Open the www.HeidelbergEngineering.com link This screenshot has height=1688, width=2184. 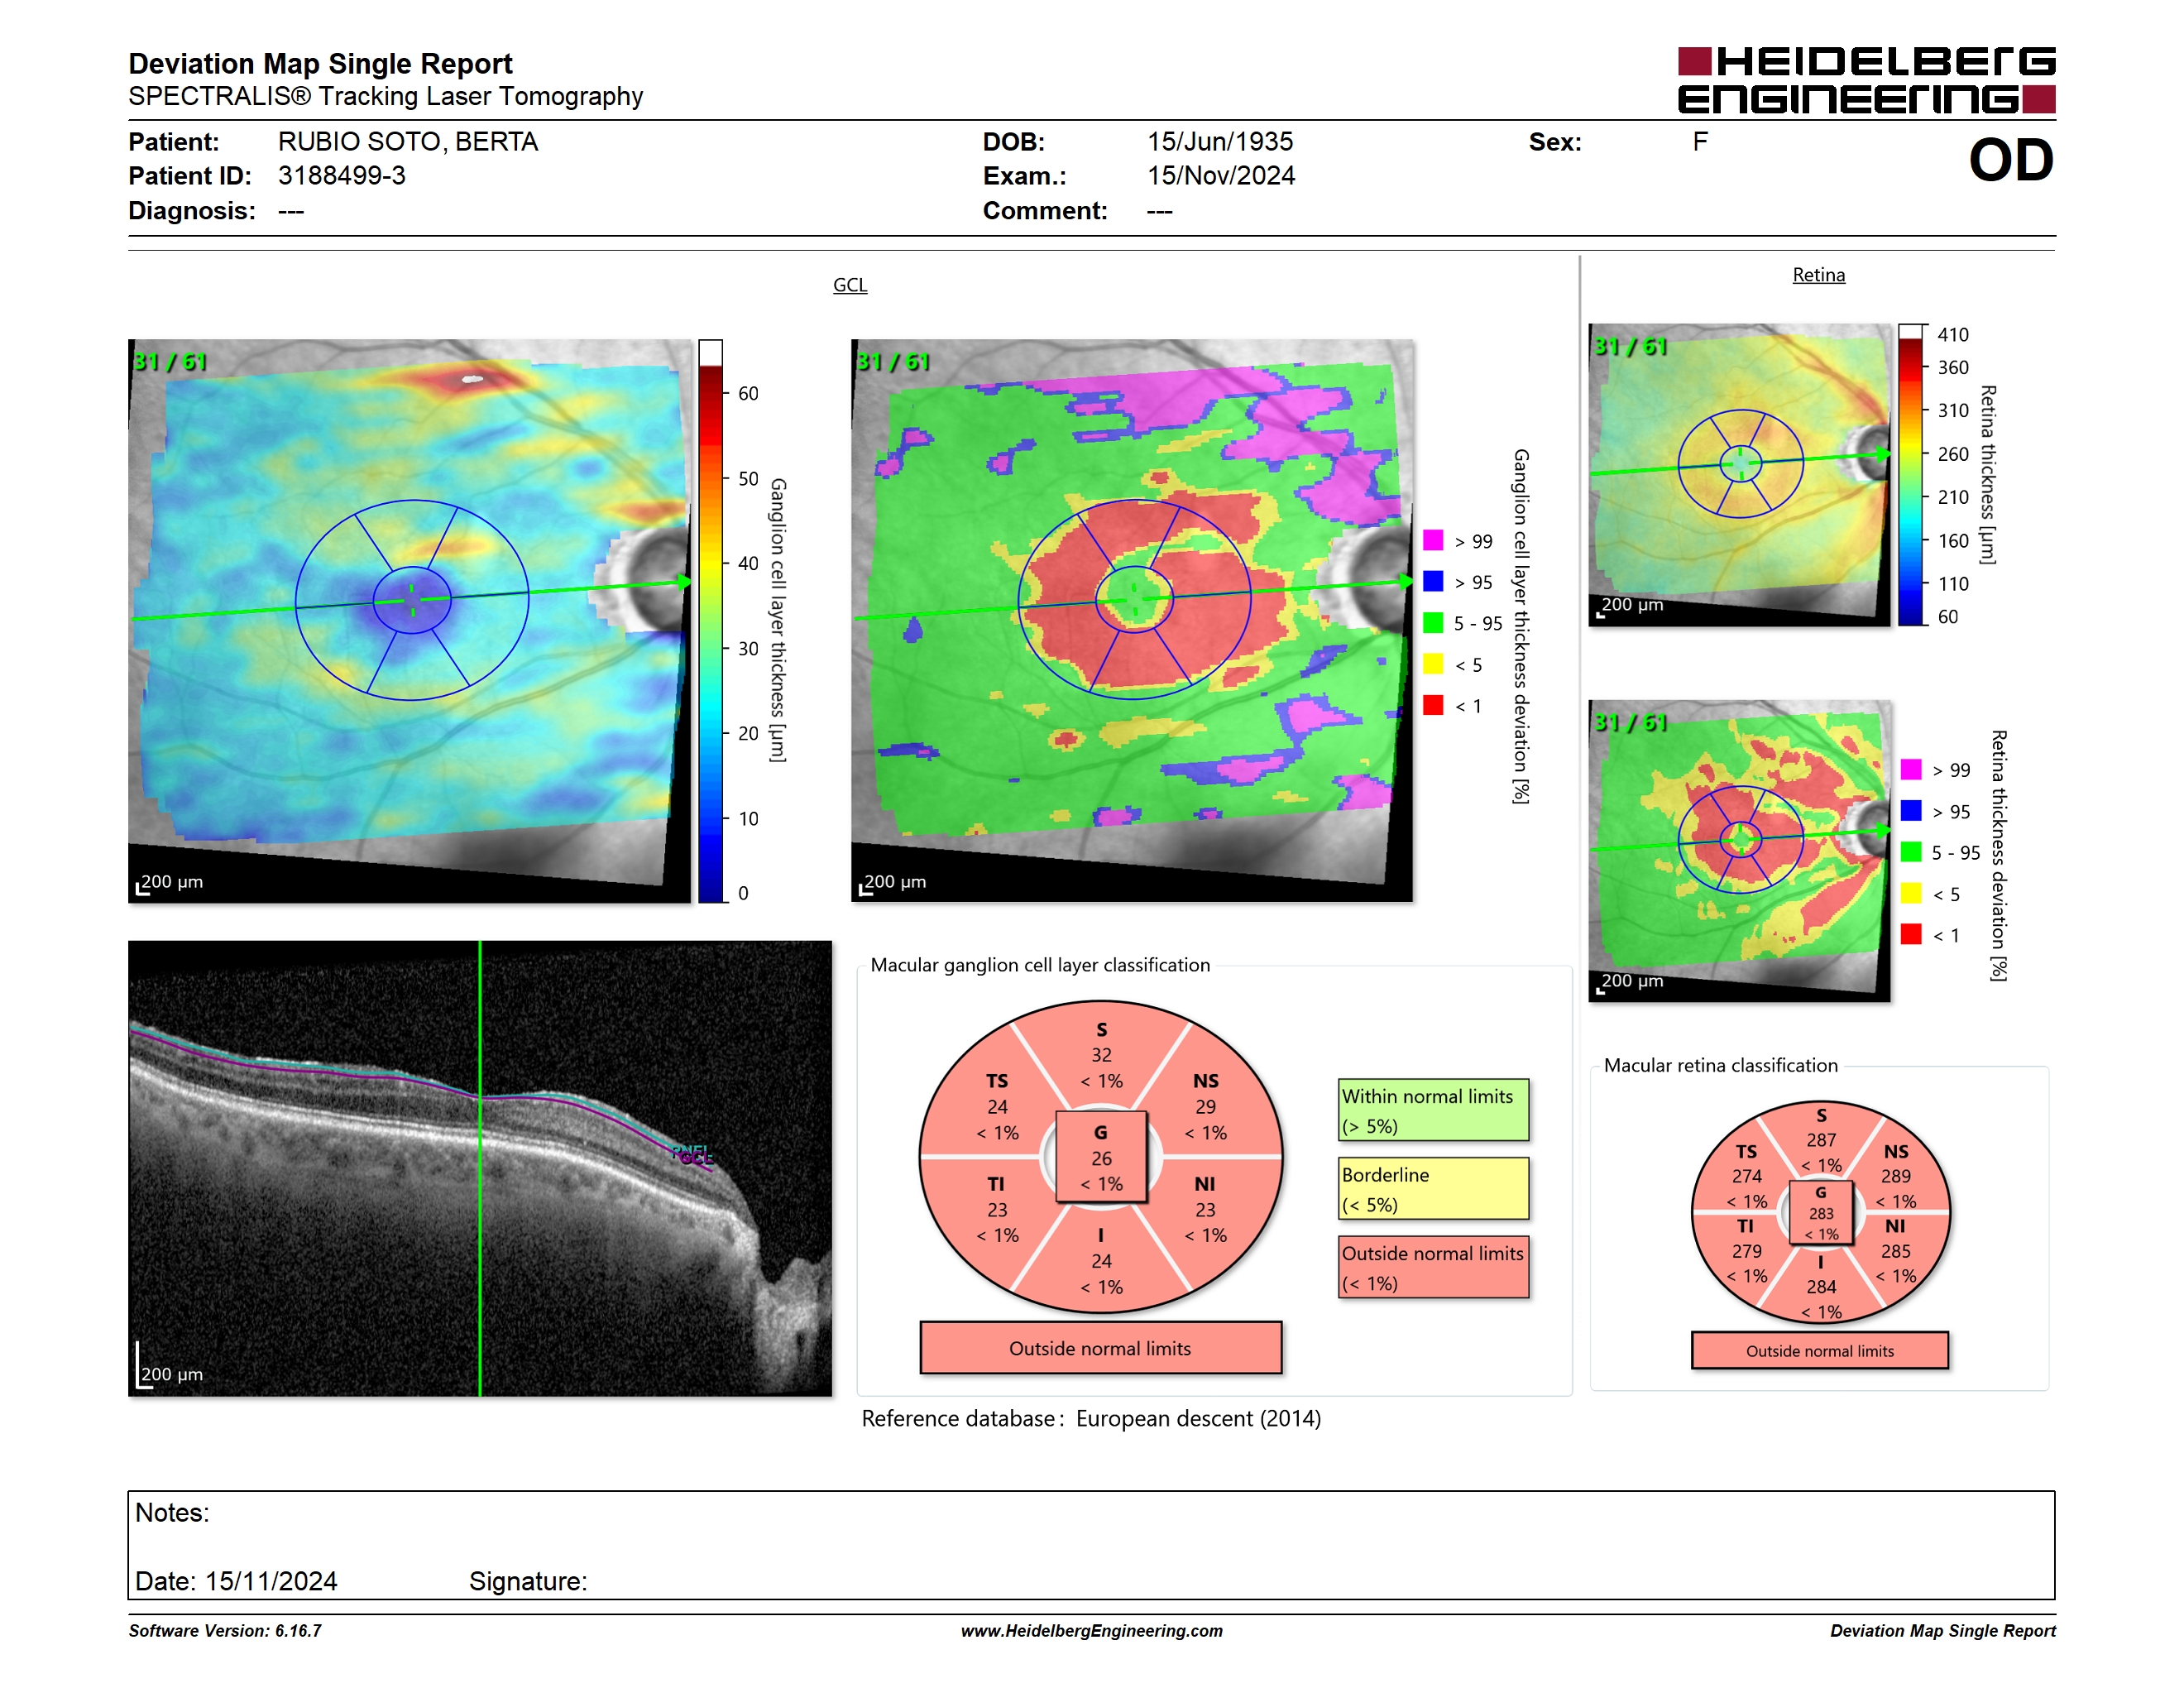[x=1091, y=1631]
